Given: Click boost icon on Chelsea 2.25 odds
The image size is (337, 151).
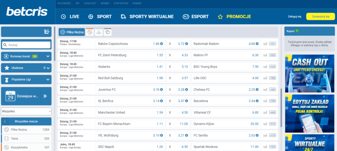Looking at the screenshot, I should (x=257, y=90).
